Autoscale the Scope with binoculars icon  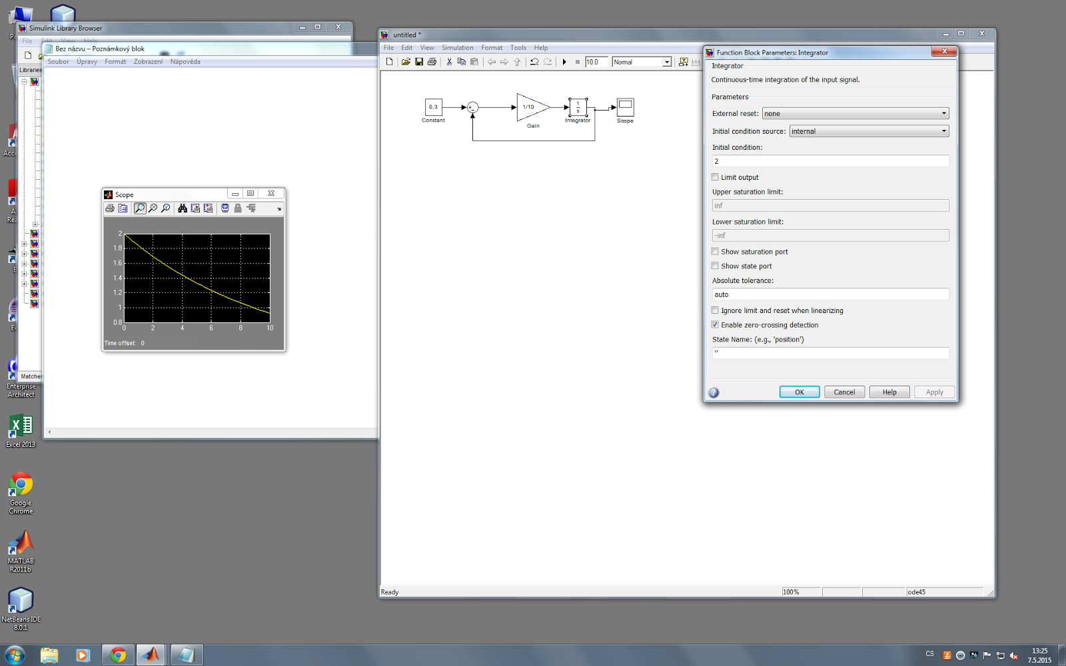coord(183,208)
